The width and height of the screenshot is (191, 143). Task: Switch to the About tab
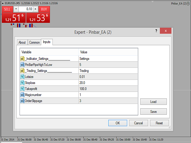[22, 42]
